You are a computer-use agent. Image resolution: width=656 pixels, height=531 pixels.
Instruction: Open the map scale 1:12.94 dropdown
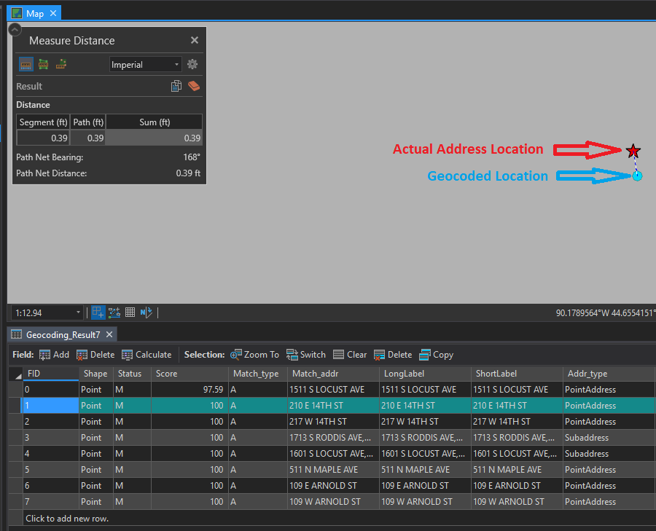pyautogui.click(x=47, y=312)
